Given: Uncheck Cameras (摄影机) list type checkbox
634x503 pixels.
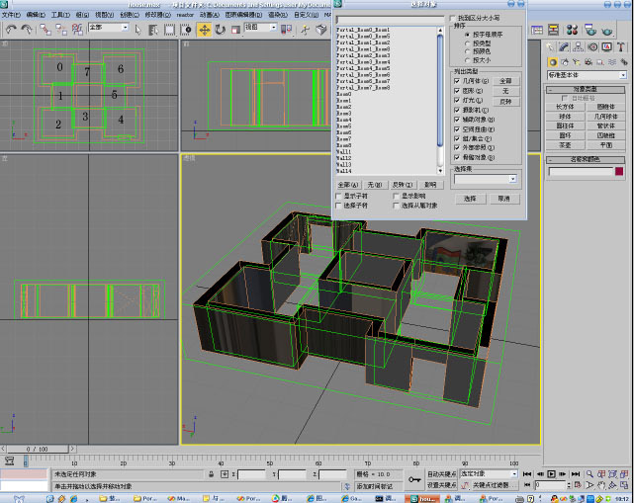Looking at the screenshot, I should [457, 110].
